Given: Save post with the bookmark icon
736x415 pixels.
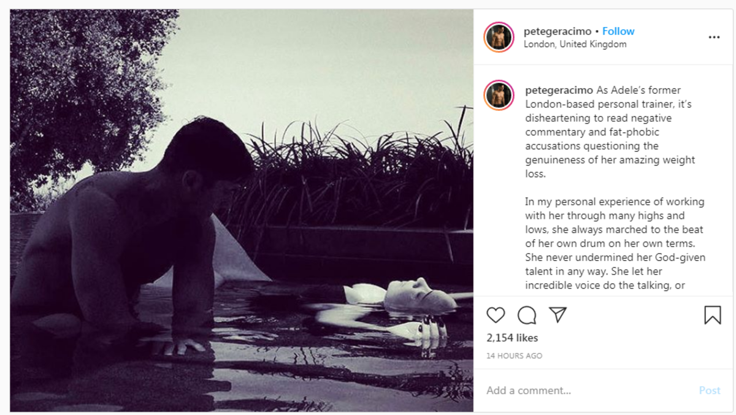Looking at the screenshot, I should 712,315.
